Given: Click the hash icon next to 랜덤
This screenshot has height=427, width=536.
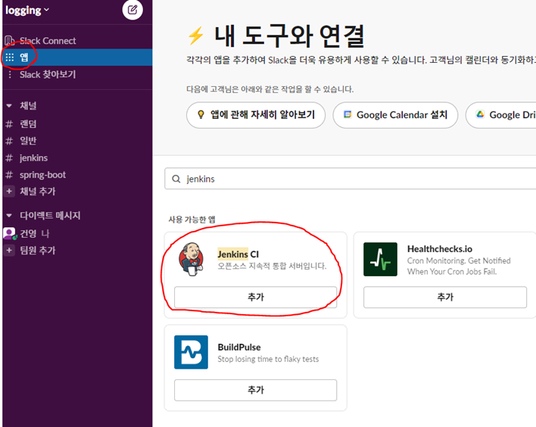Looking at the screenshot, I should pyautogui.click(x=9, y=123).
